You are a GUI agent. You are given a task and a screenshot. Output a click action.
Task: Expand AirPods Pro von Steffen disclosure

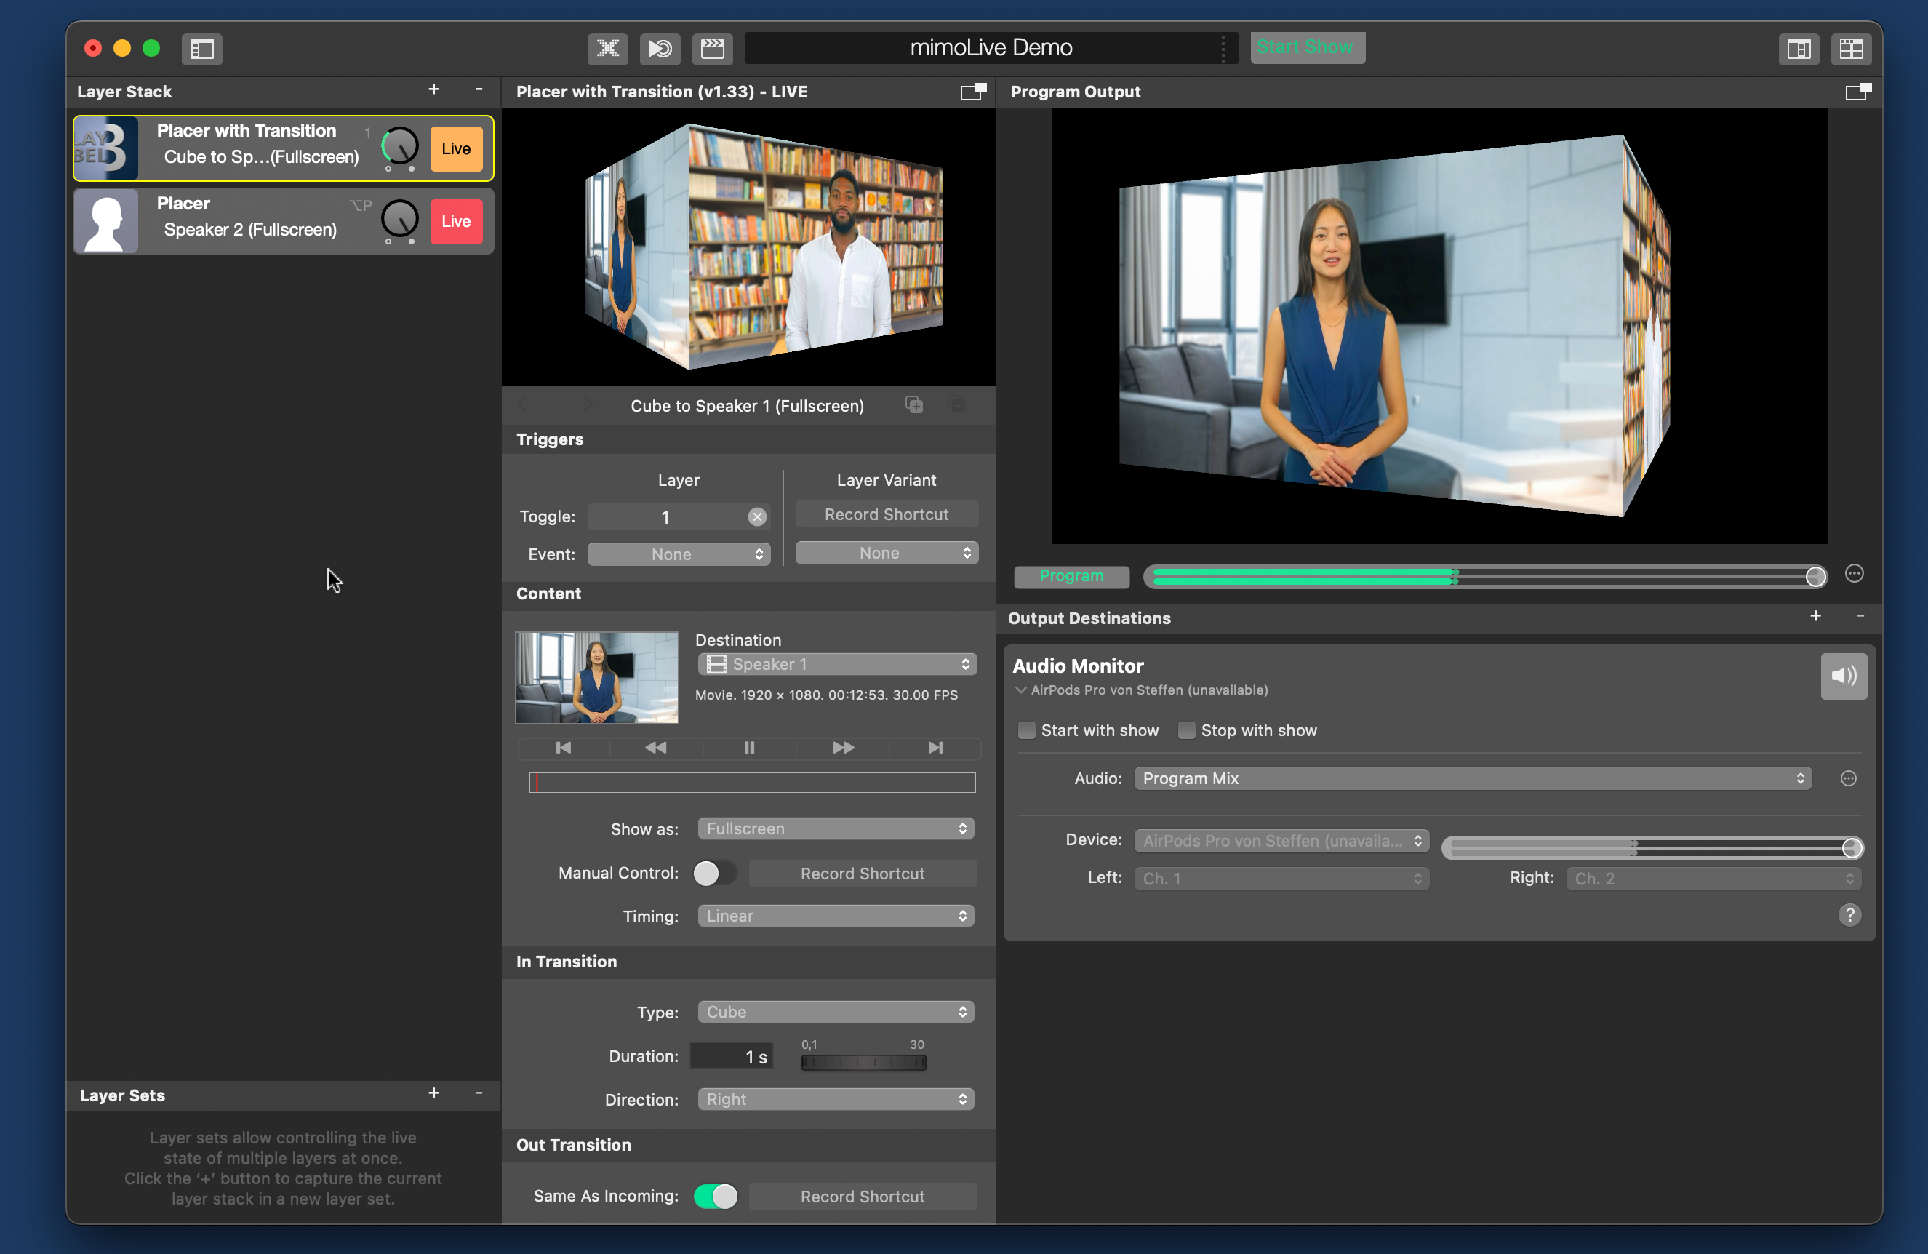[x=1020, y=690]
